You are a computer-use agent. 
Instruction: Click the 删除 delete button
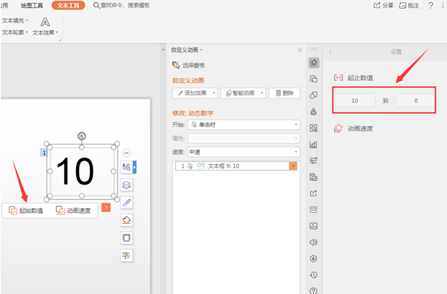[285, 93]
